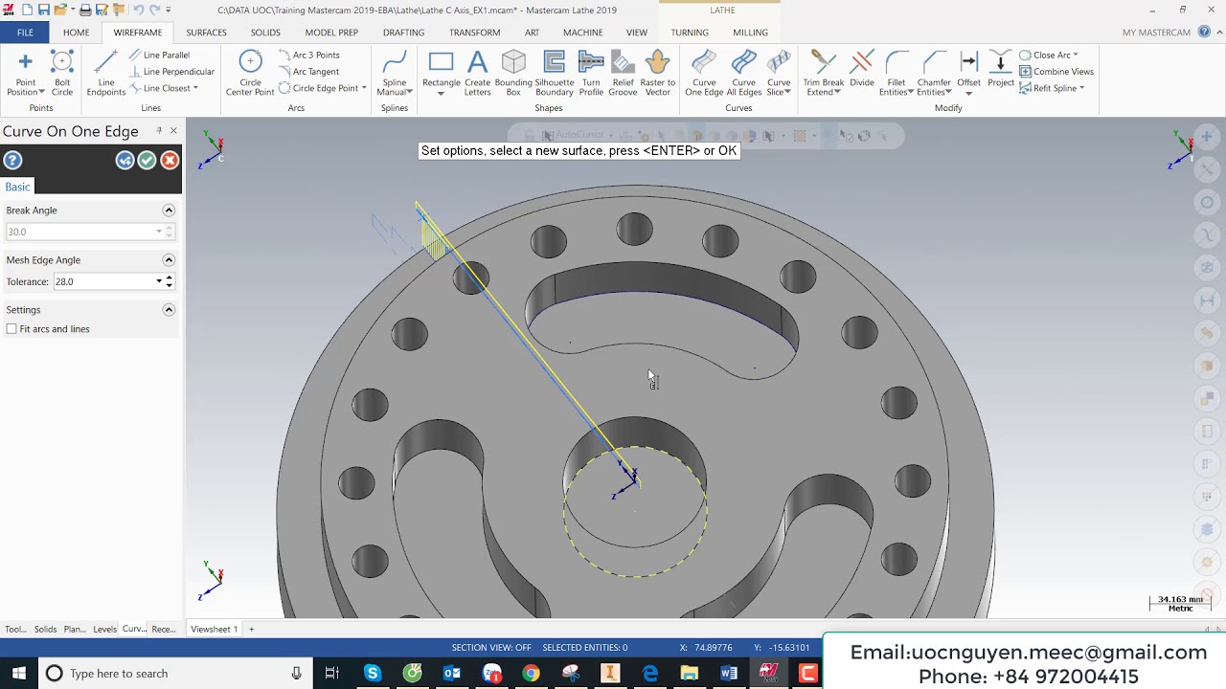Collapse the Mesh Edge Angle section

(169, 260)
